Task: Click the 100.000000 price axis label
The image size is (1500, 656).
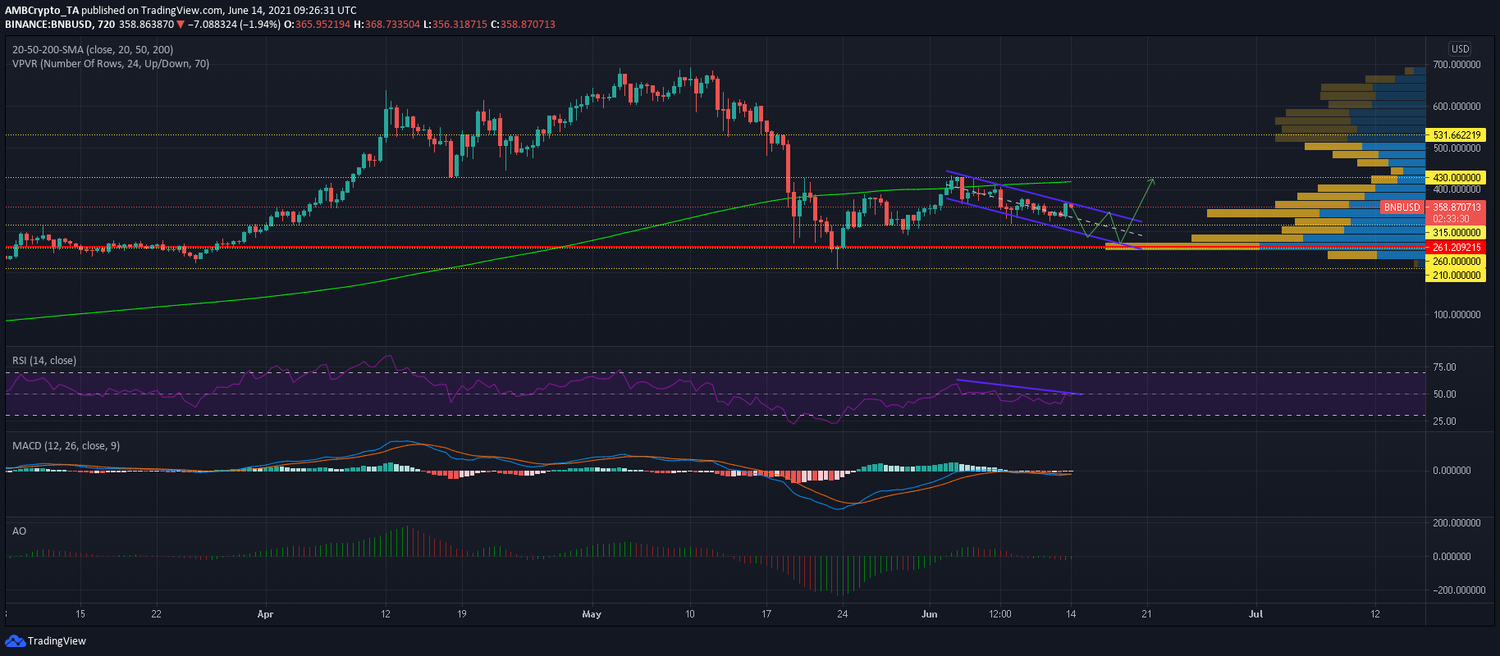Action: click(x=1457, y=315)
